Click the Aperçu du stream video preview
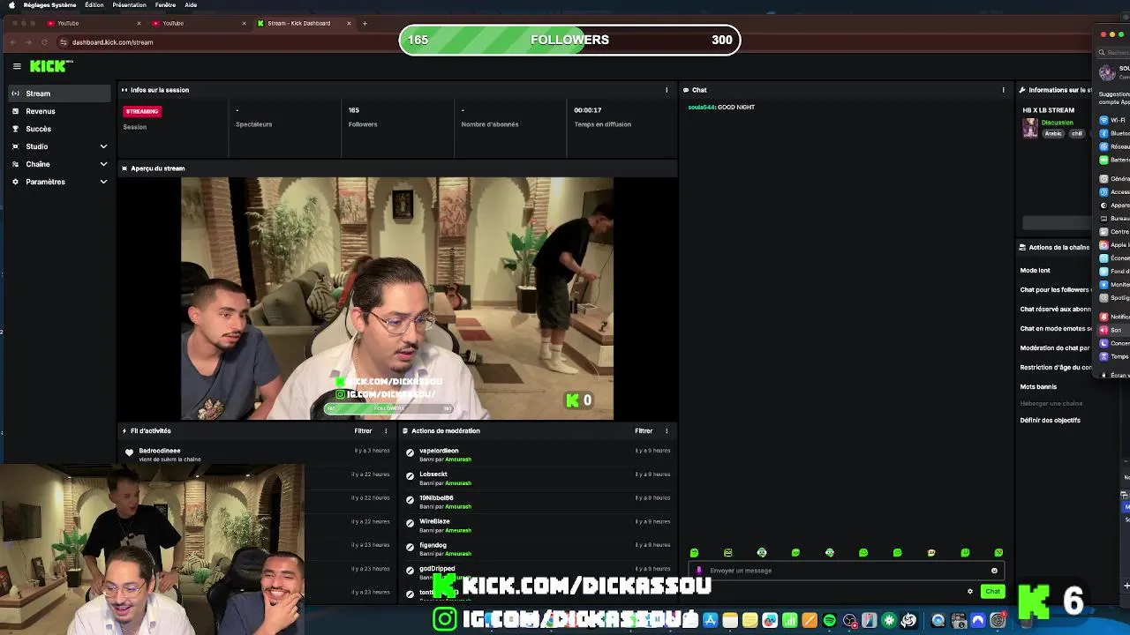Screen dimensions: 1130x635 click(x=397, y=298)
